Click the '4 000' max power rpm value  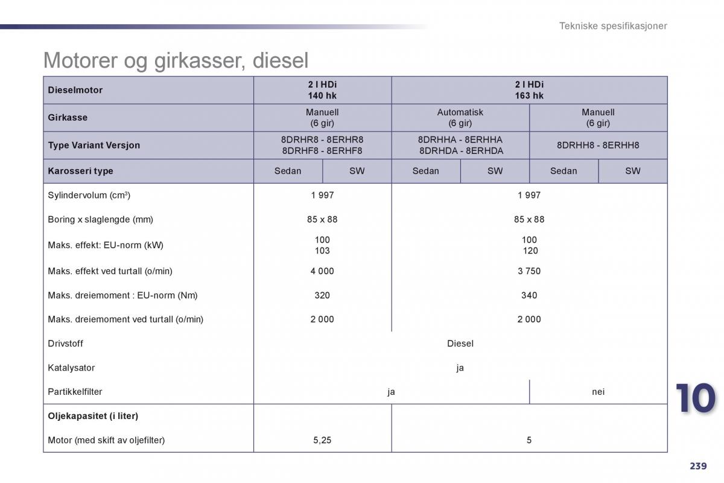coord(322,271)
